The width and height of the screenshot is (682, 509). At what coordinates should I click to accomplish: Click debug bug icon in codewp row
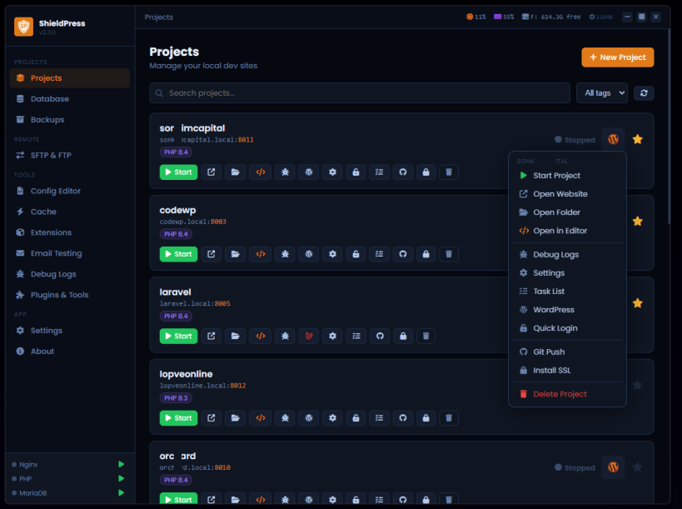(x=285, y=254)
